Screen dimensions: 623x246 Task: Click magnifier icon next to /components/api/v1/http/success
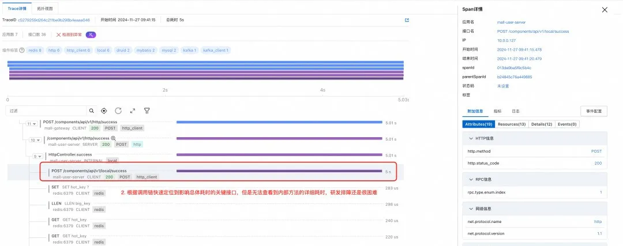tap(113, 138)
